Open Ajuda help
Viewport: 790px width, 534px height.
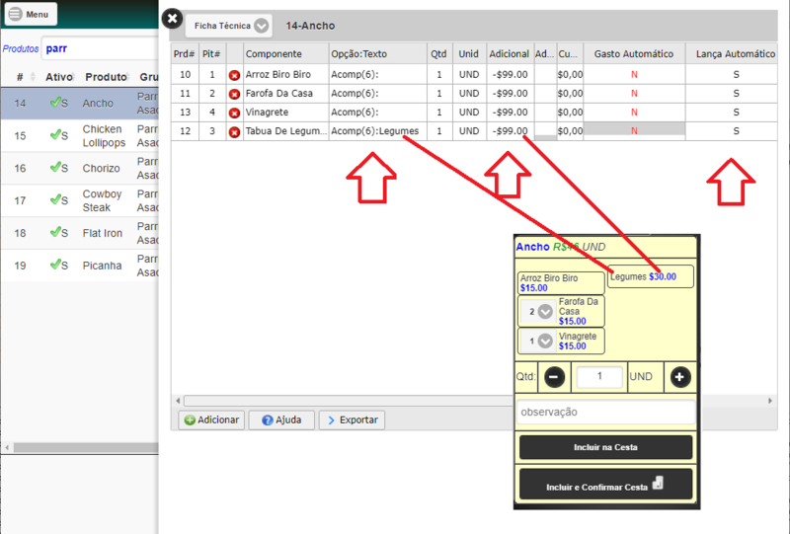281,420
